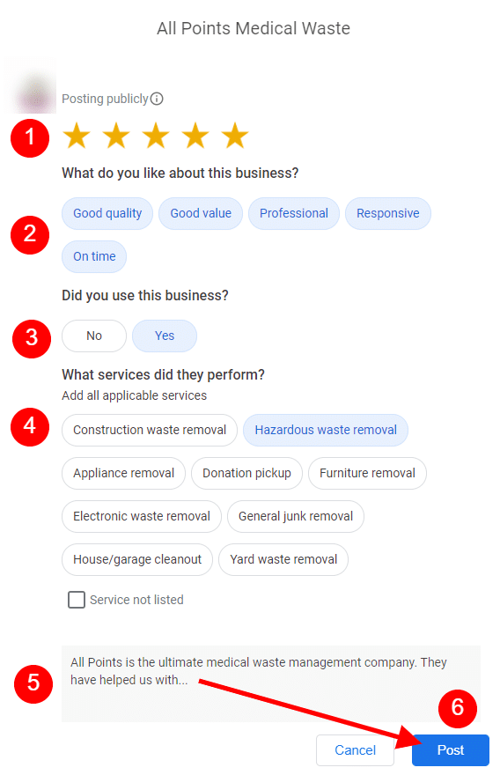Set rating with the third star
Screen dimensions: 500x775
[156, 136]
